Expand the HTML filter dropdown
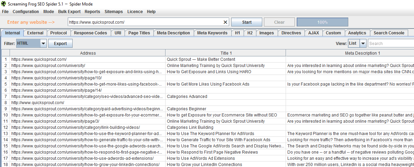The height and width of the screenshot is (167, 414). click(43, 43)
